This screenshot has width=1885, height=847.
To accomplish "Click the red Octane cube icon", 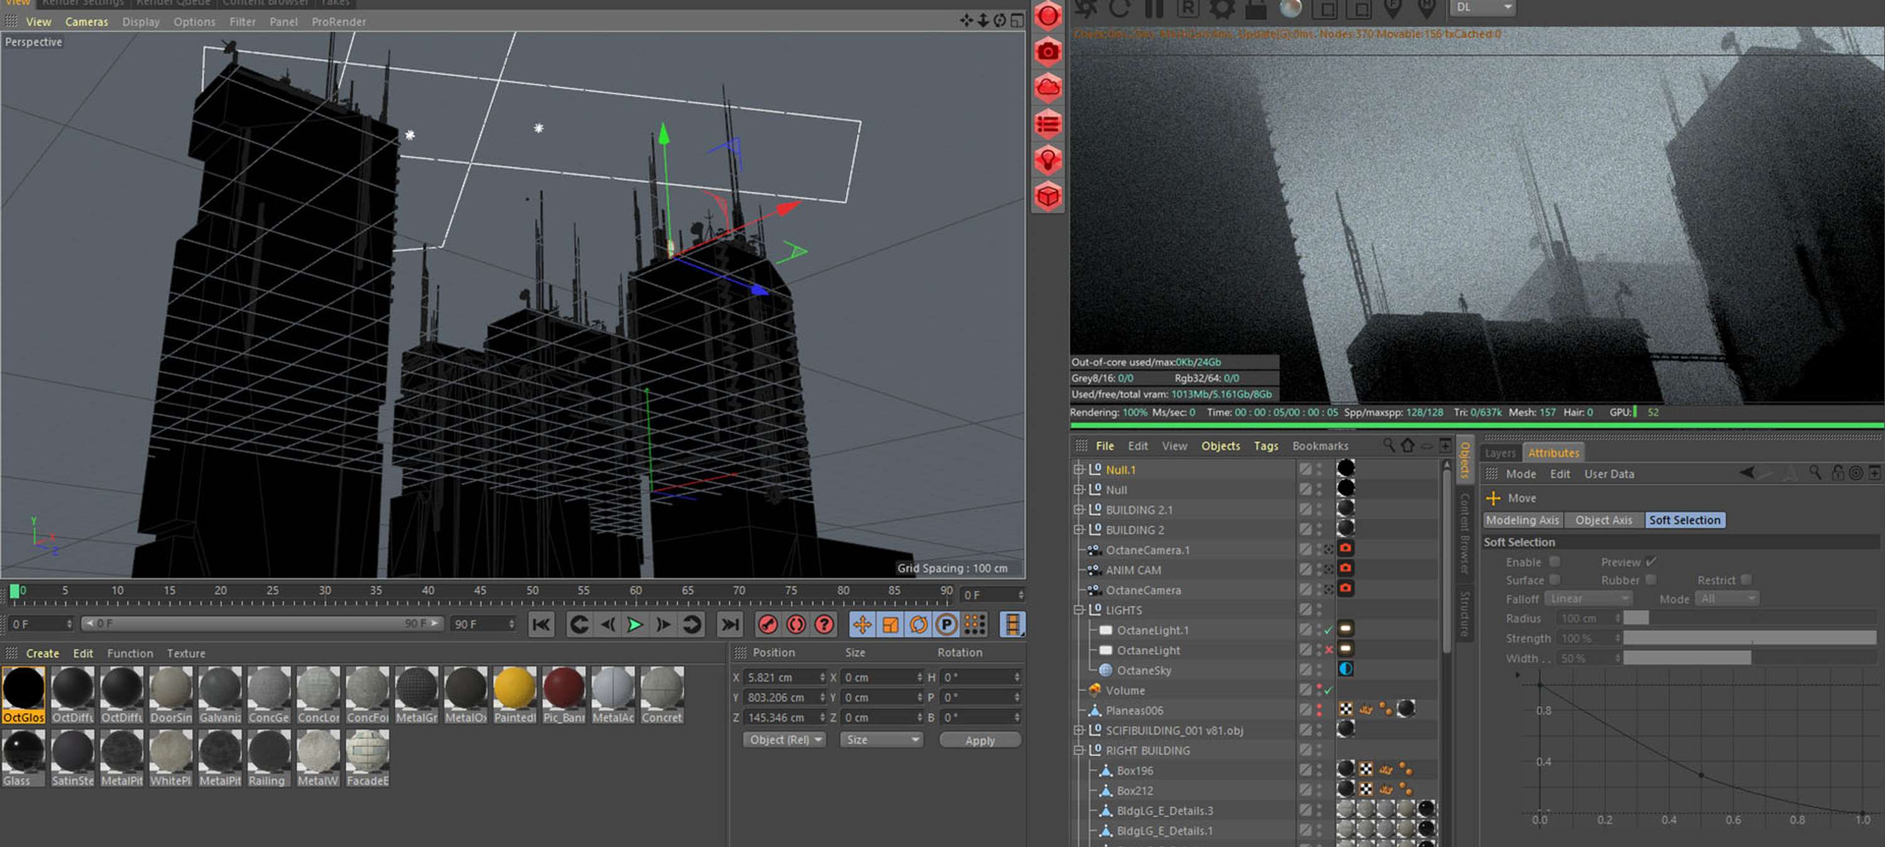I will tap(1047, 196).
